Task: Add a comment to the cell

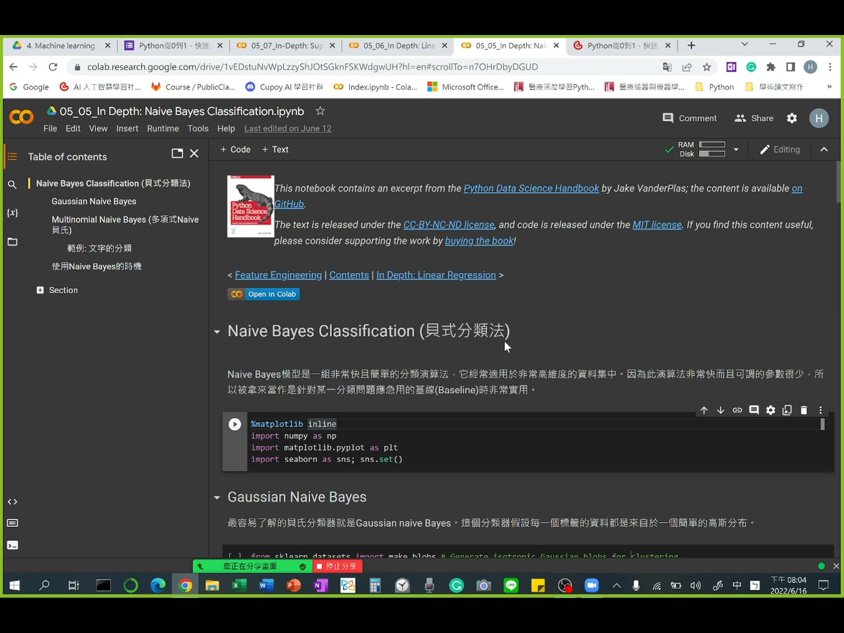Action: click(754, 410)
